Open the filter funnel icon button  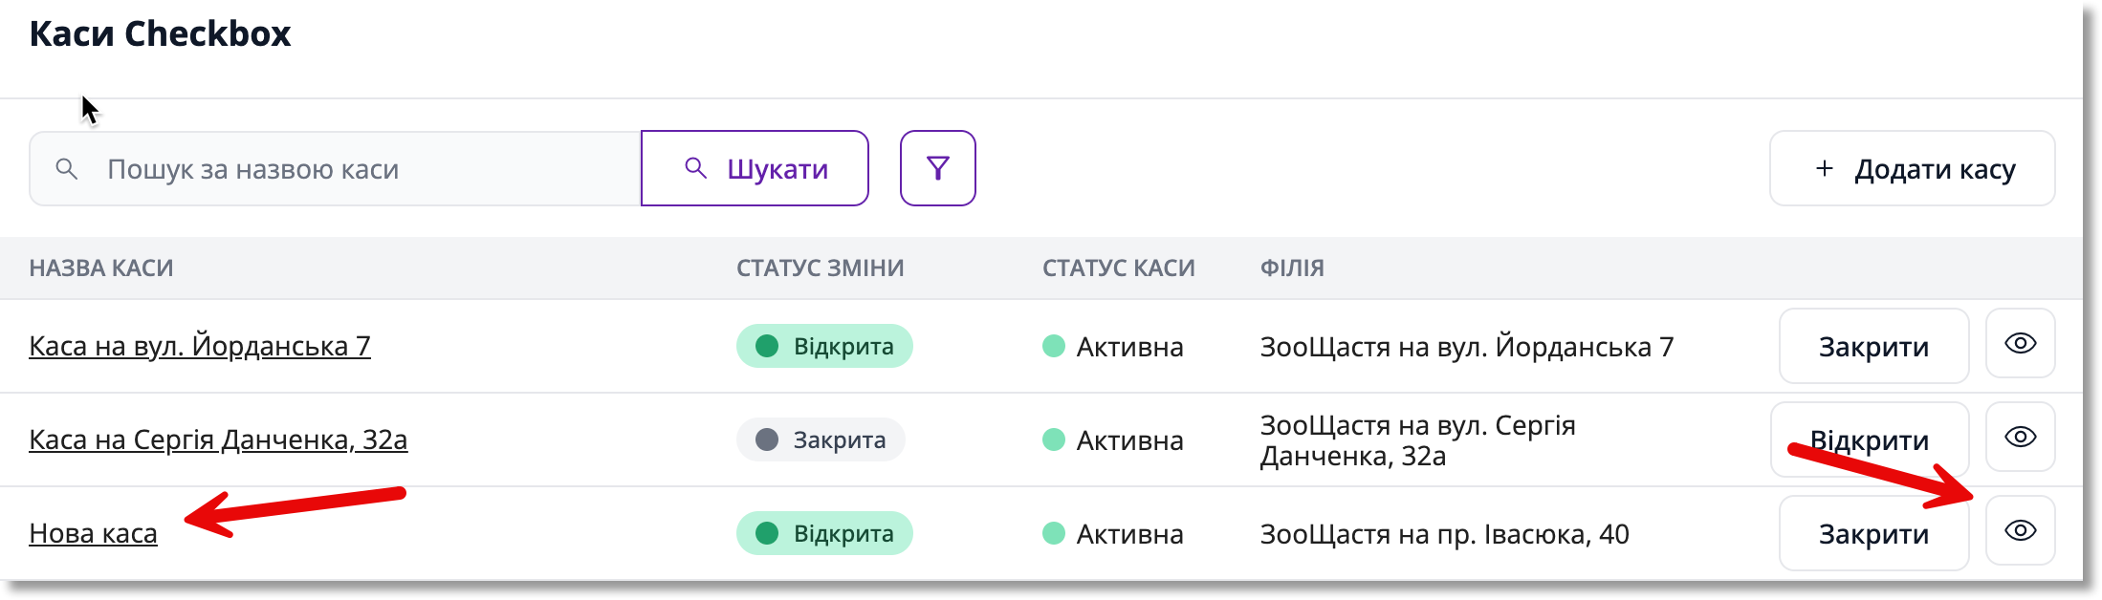(937, 168)
